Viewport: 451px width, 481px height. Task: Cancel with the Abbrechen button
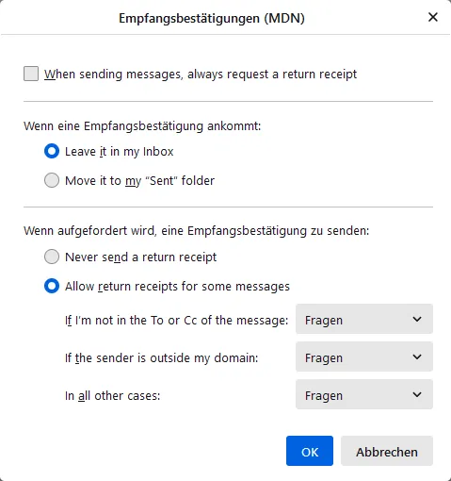click(x=387, y=451)
